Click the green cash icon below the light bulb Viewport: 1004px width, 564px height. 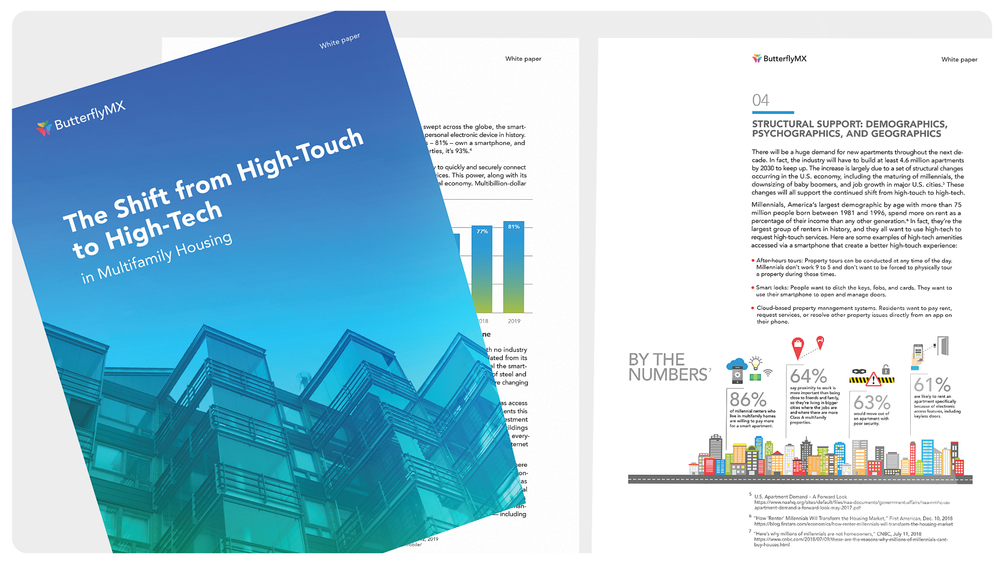click(x=755, y=377)
